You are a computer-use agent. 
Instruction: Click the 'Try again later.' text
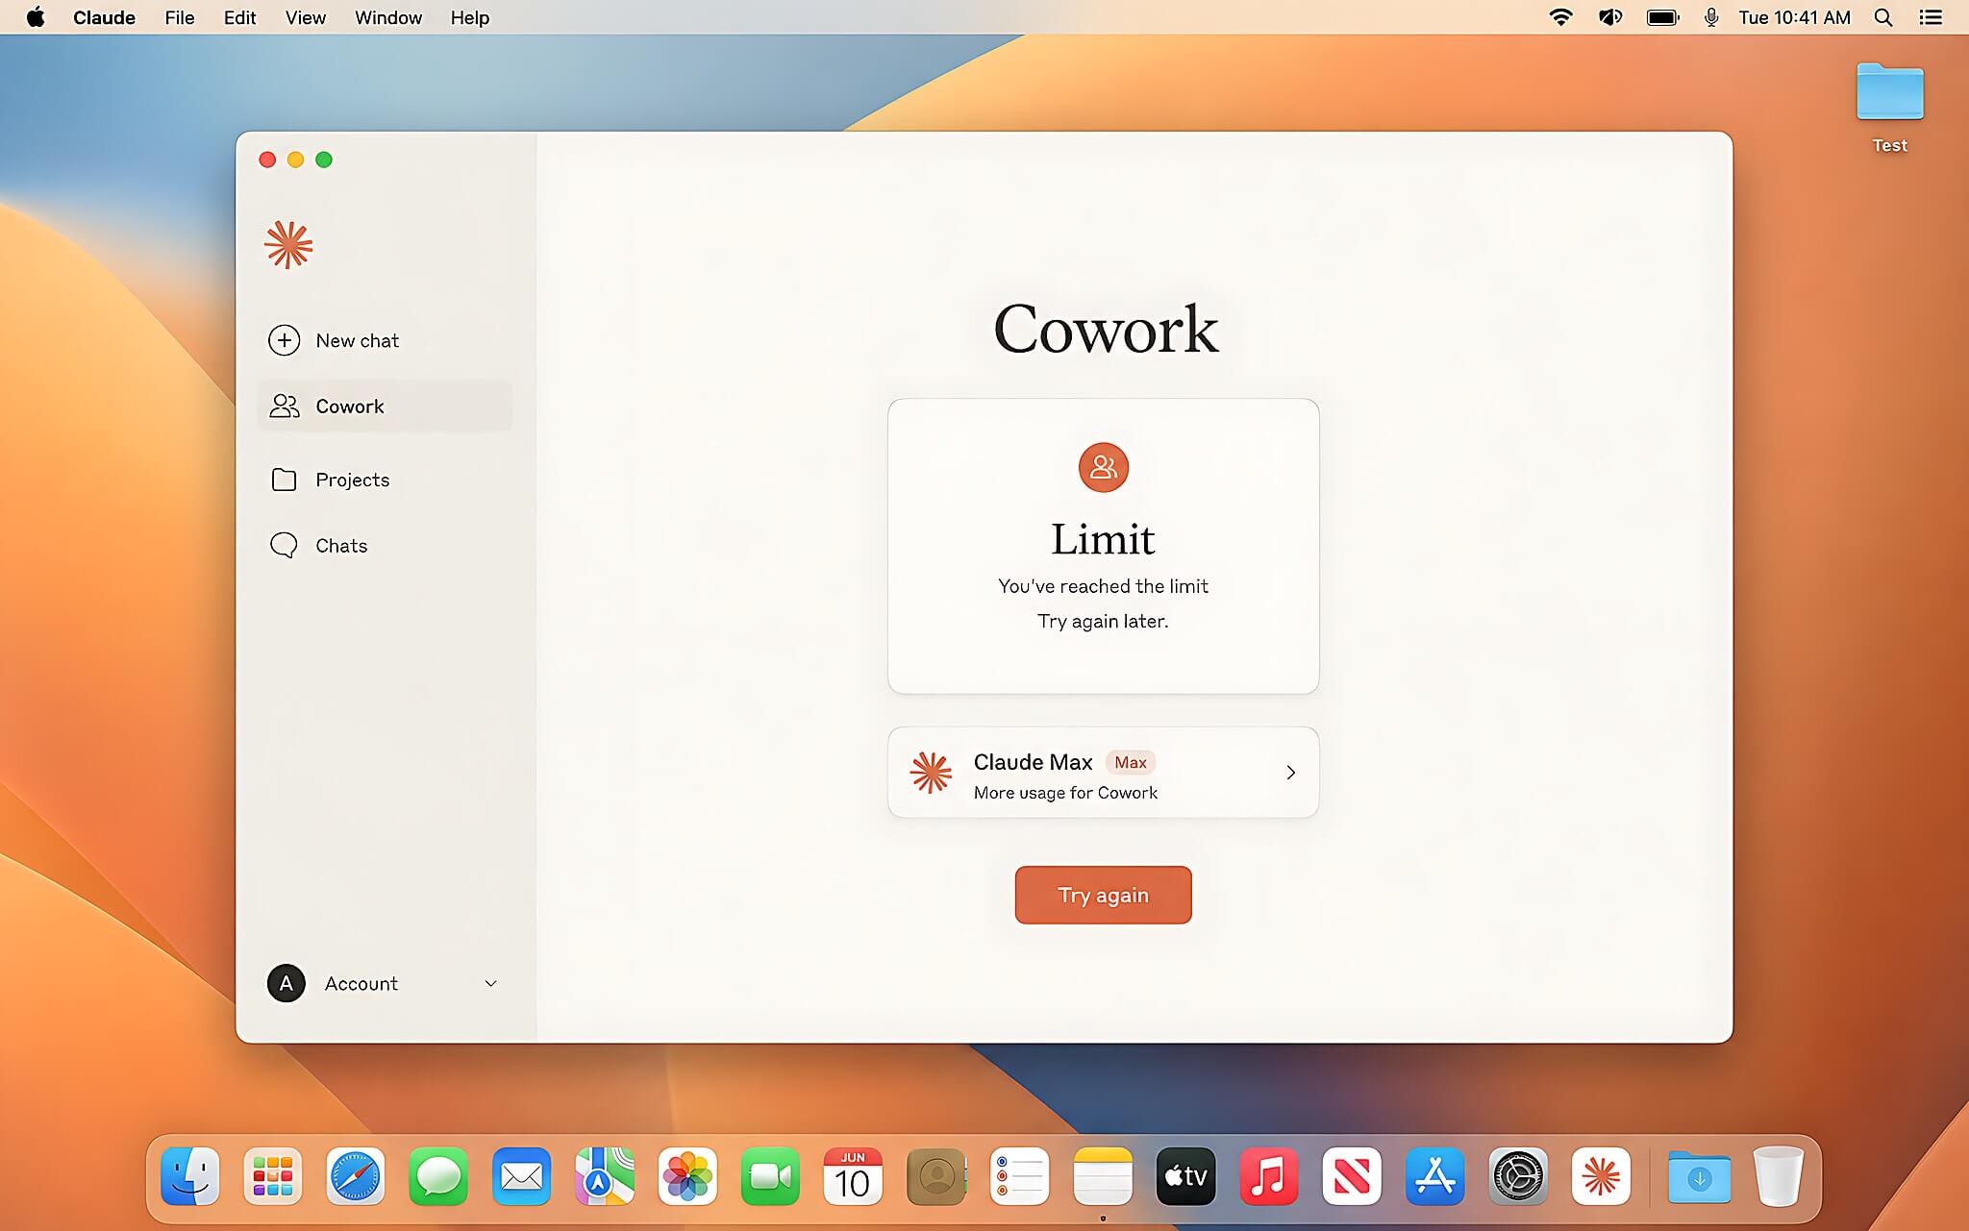pyautogui.click(x=1103, y=621)
